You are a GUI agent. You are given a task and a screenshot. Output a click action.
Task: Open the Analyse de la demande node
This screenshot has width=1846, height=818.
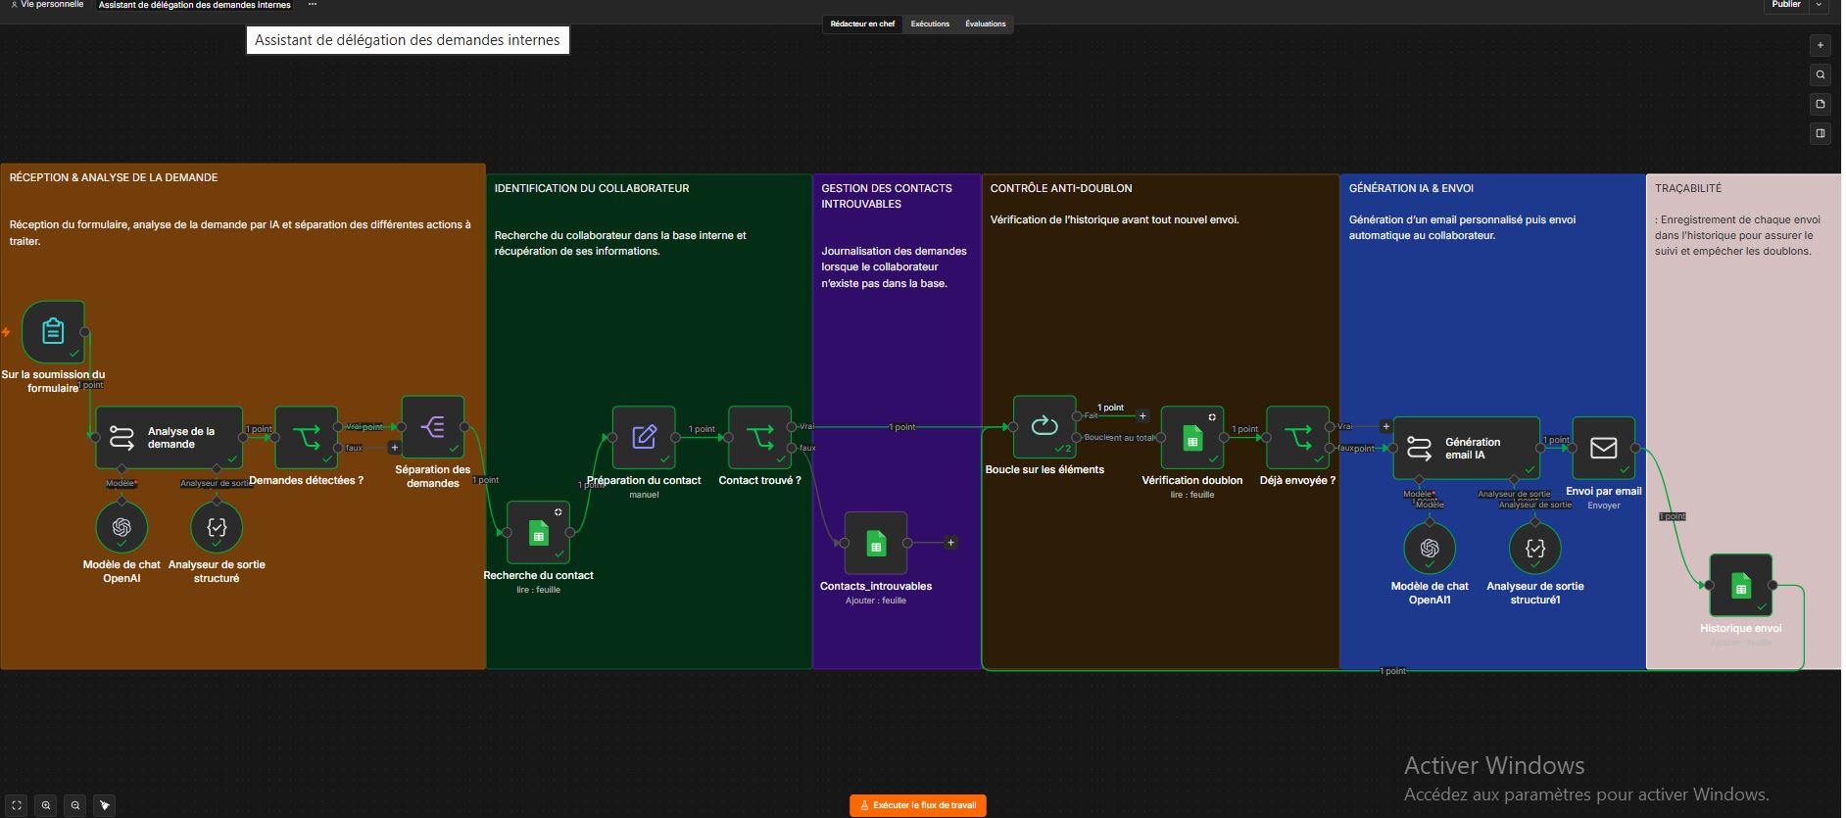(x=169, y=437)
